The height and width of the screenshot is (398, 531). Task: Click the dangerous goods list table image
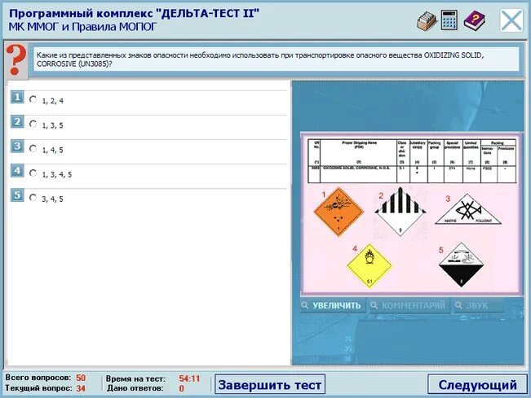(x=412, y=161)
